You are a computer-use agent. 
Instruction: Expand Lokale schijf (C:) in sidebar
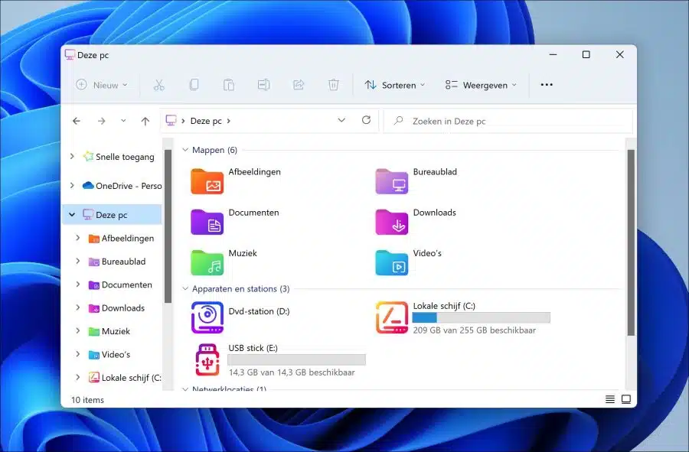tap(78, 377)
